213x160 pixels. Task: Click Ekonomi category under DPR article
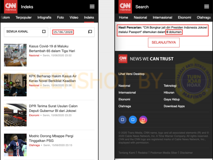[34, 115]
